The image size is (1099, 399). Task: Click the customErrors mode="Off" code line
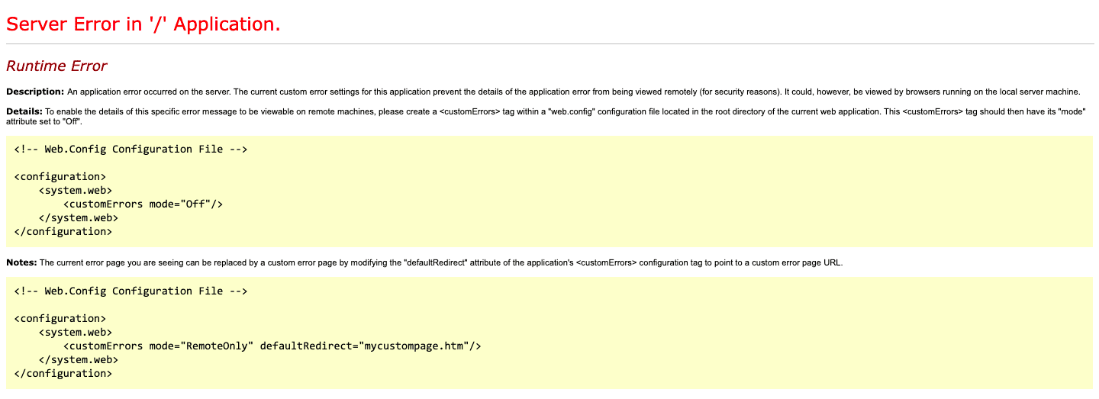tap(143, 204)
